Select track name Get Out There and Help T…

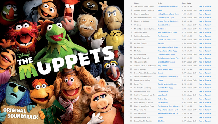tap(145, 95)
